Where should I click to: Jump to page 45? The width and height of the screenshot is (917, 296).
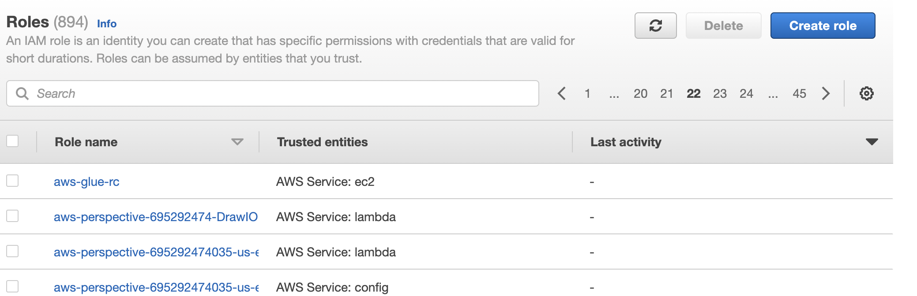[799, 93]
